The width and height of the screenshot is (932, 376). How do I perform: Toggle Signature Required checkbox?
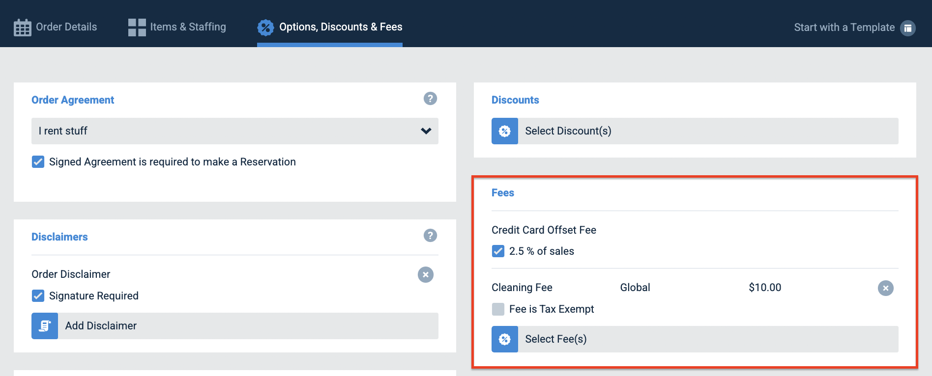pos(38,295)
